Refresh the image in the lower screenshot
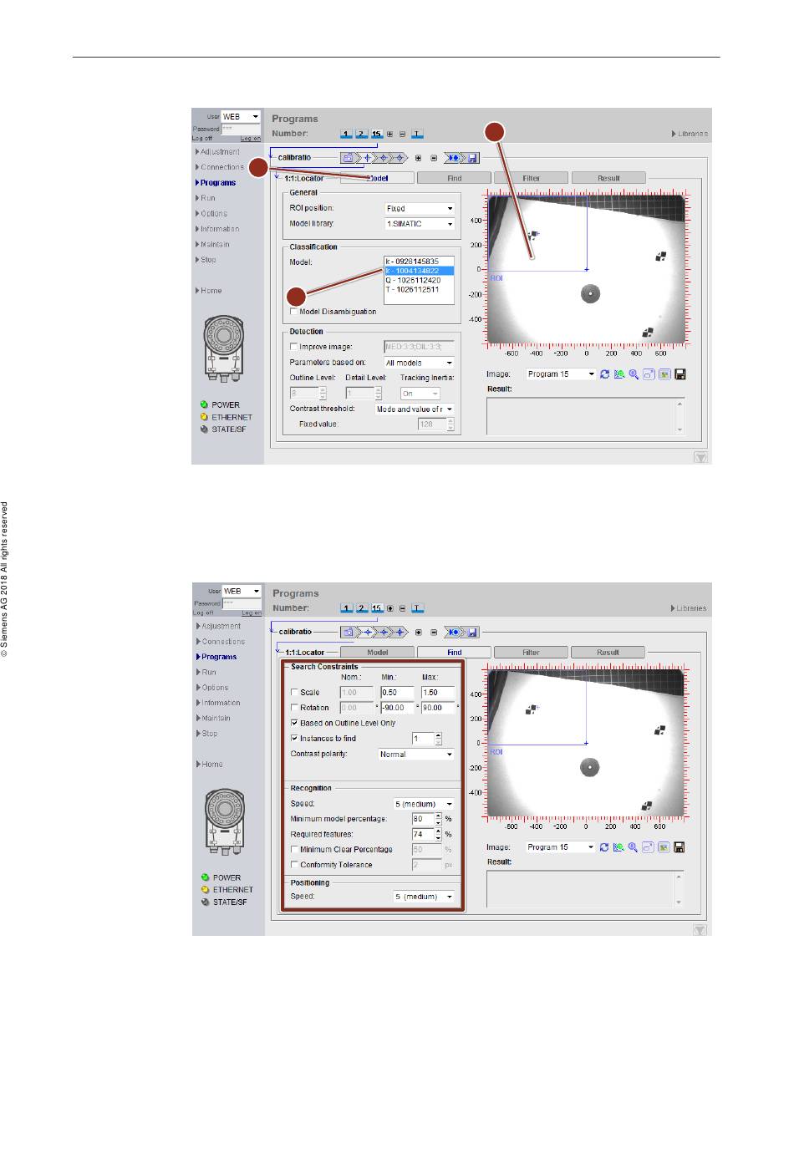 point(604,847)
